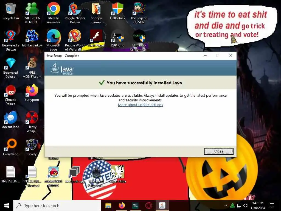Image resolution: width=281 pixels, height=211 pixels.
Task: Open the Windows Start menu
Action: point(7,206)
